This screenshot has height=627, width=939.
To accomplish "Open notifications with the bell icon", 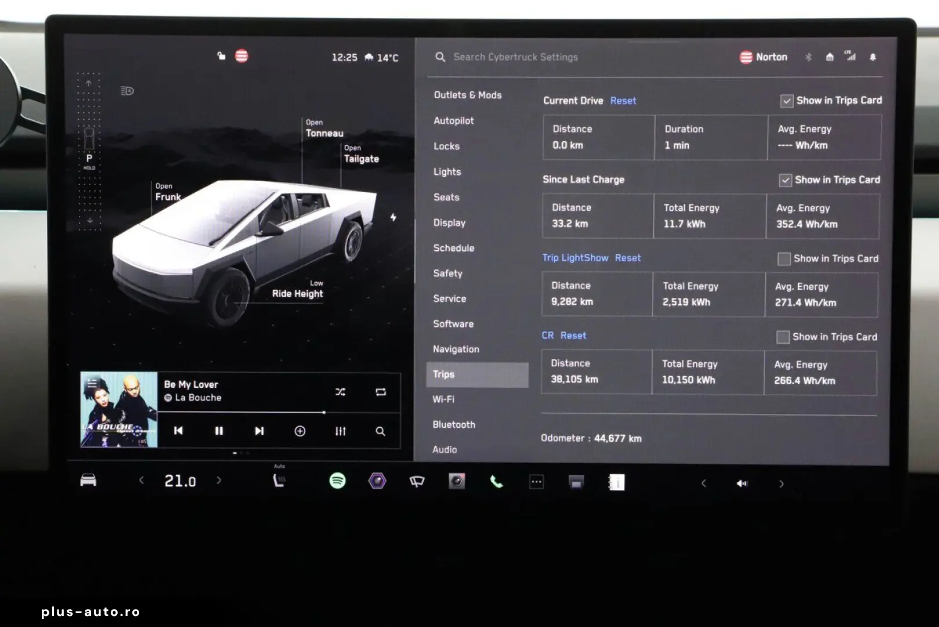I will [873, 57].
